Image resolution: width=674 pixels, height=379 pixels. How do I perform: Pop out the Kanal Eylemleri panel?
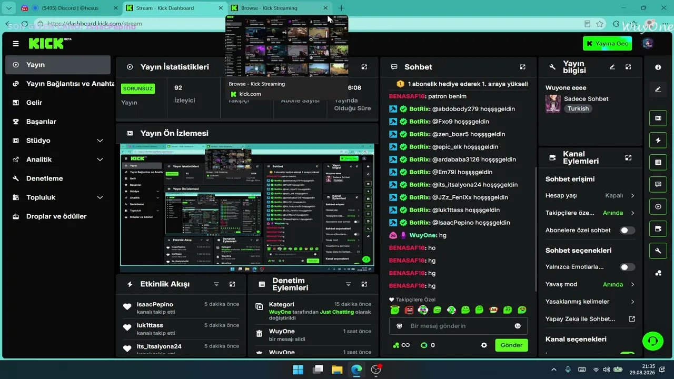[628, 158]
